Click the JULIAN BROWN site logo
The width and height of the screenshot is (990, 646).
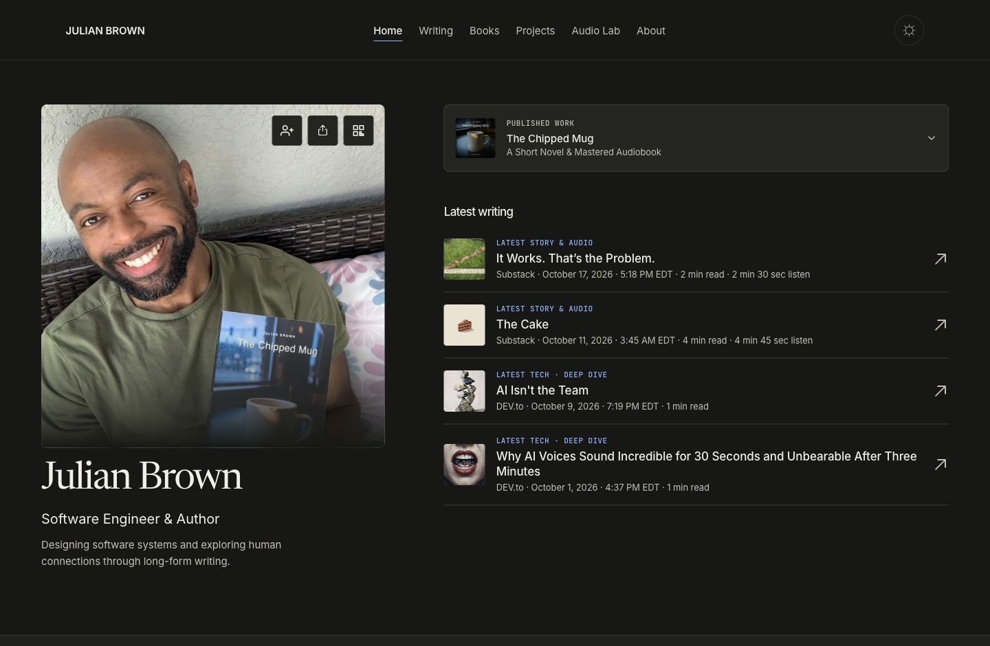tap(105, 30)
